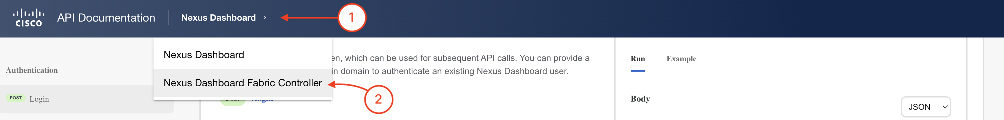Open the Login endpoint in sidebar
This screenshot has height=120, width=1004.
(86, 99)
